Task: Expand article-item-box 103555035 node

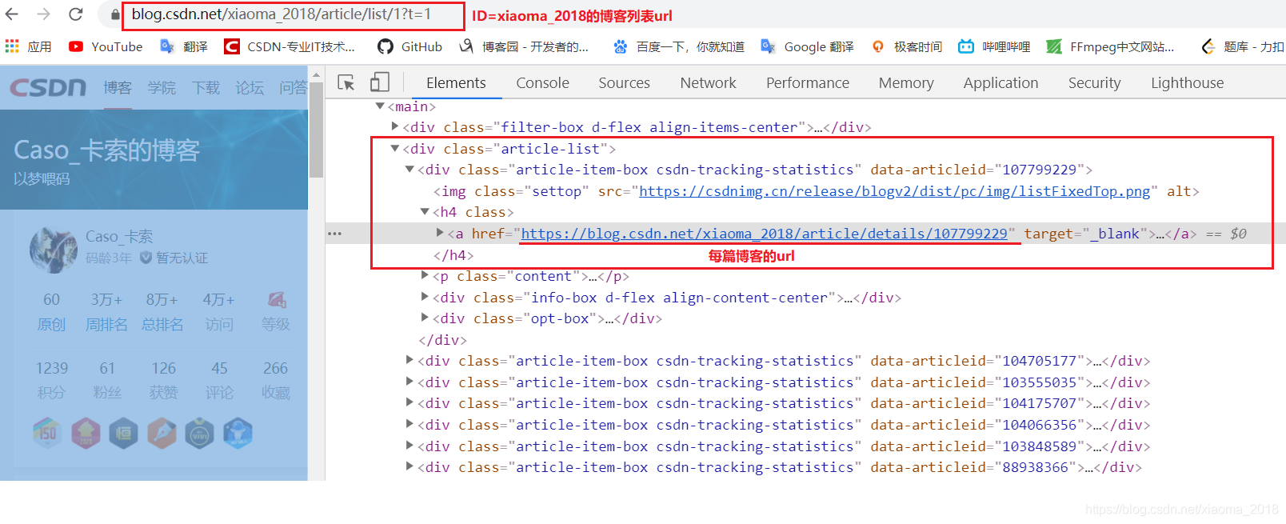Action: coord(409,382)
